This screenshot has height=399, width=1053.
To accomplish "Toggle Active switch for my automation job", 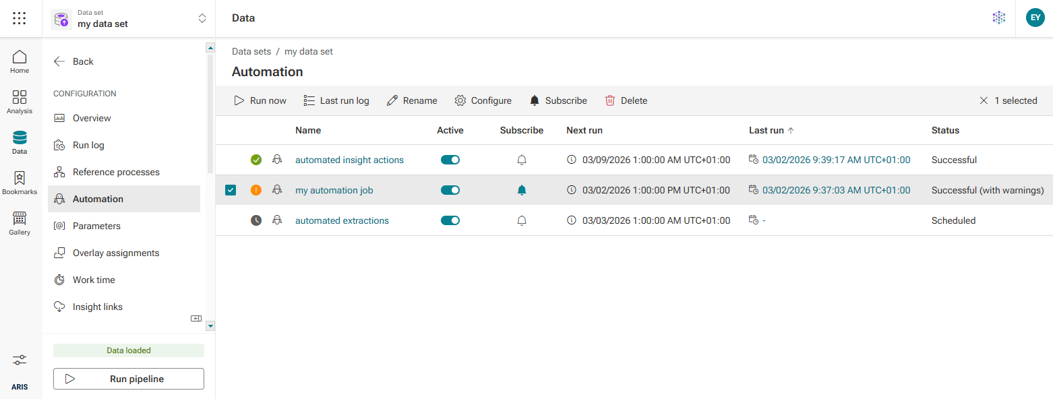I will [x=450, y=190].
